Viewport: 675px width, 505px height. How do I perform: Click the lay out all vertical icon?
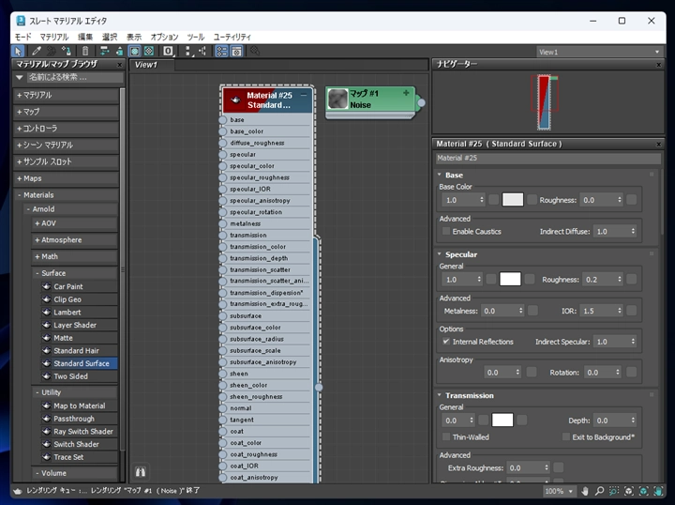pyautogui.click(x=188, y=52)
